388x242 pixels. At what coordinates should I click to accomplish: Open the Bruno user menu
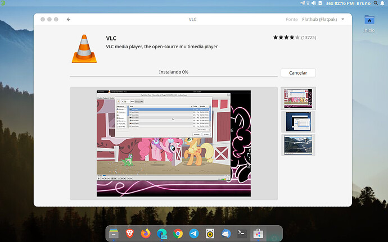click(x=363, y=3)
